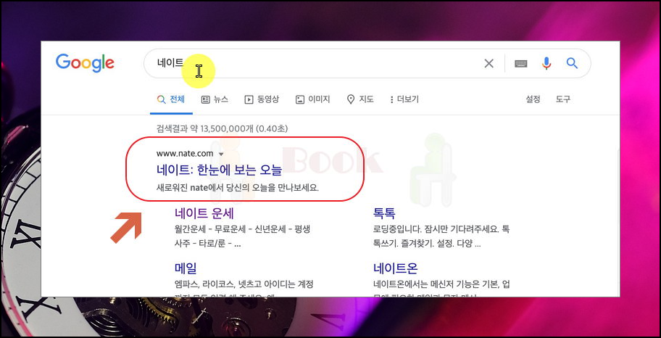Viewport: 661px width, 338px height.
Task: Open the 도구 search tools
Action: (x=562, y=99)
